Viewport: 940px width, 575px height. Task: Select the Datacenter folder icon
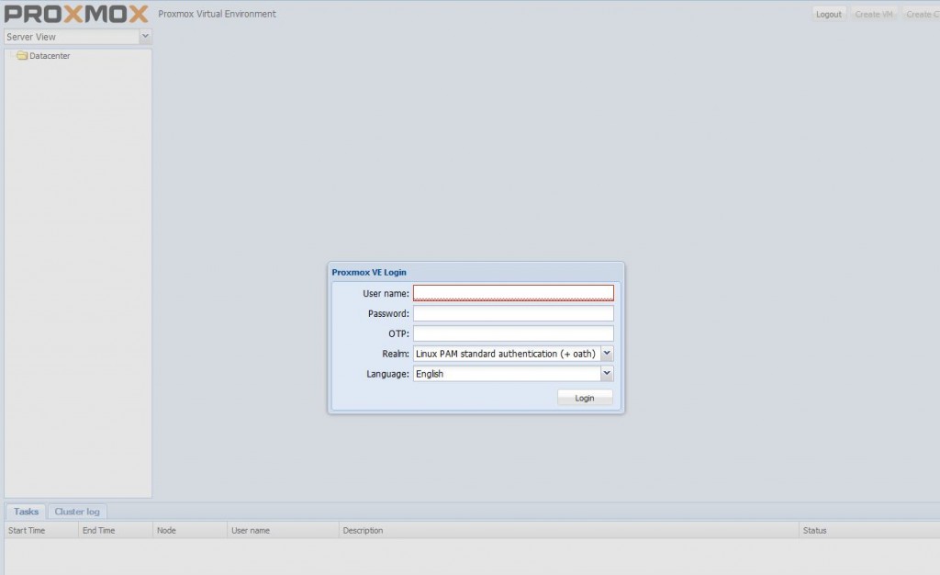point(22,56)
